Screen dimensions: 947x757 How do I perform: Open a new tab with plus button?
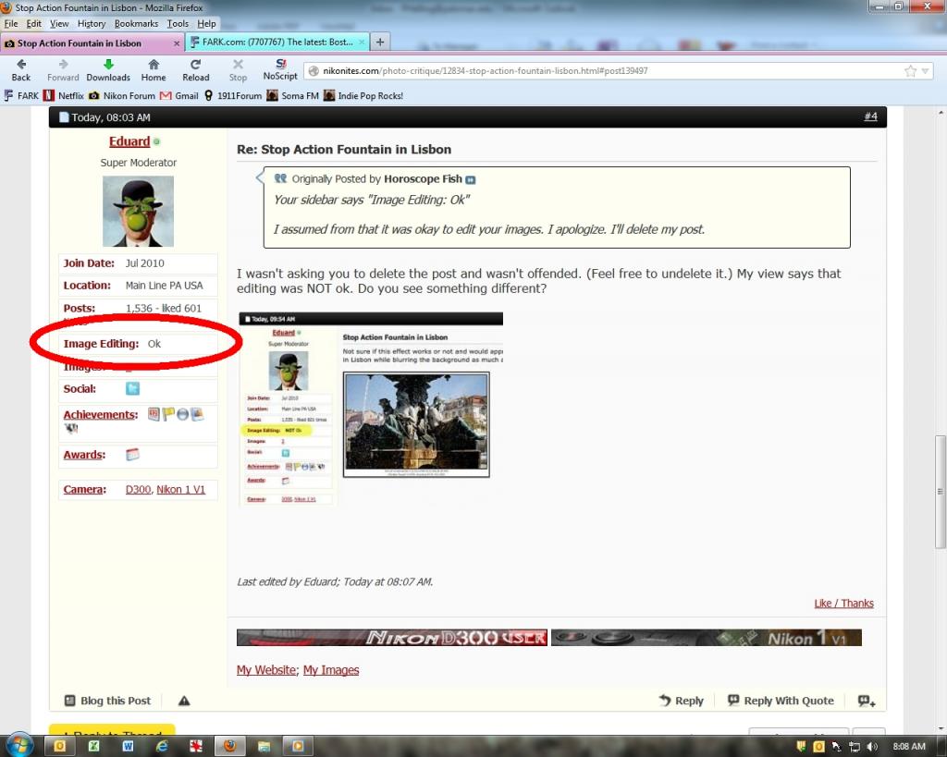[x=380, y=43]
